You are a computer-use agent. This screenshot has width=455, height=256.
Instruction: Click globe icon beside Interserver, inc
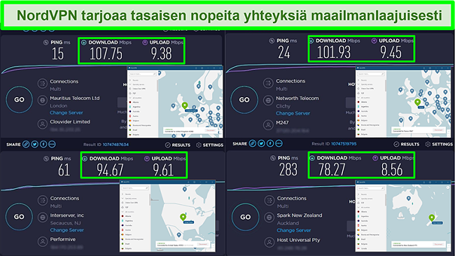tap(43, 218)
